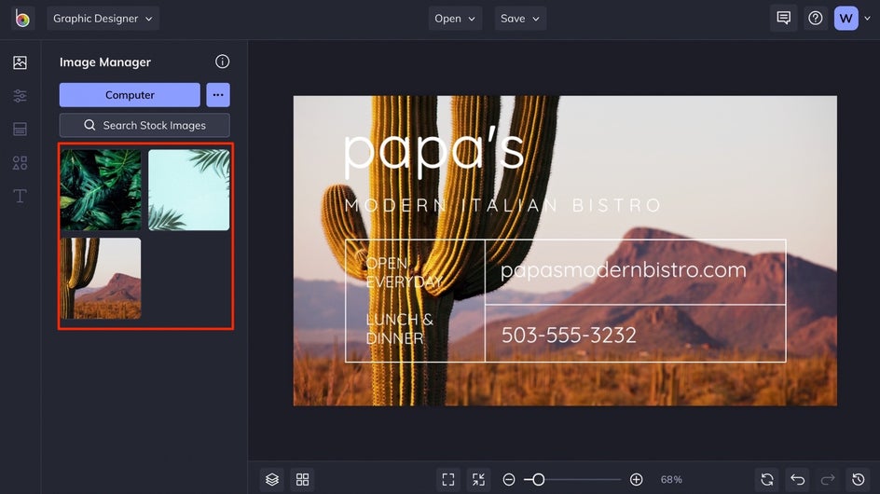Image resolution: width=880 pixels, height=494 pixels.
Task: Expand the Save menu
Action: click(x=520, y=19)
